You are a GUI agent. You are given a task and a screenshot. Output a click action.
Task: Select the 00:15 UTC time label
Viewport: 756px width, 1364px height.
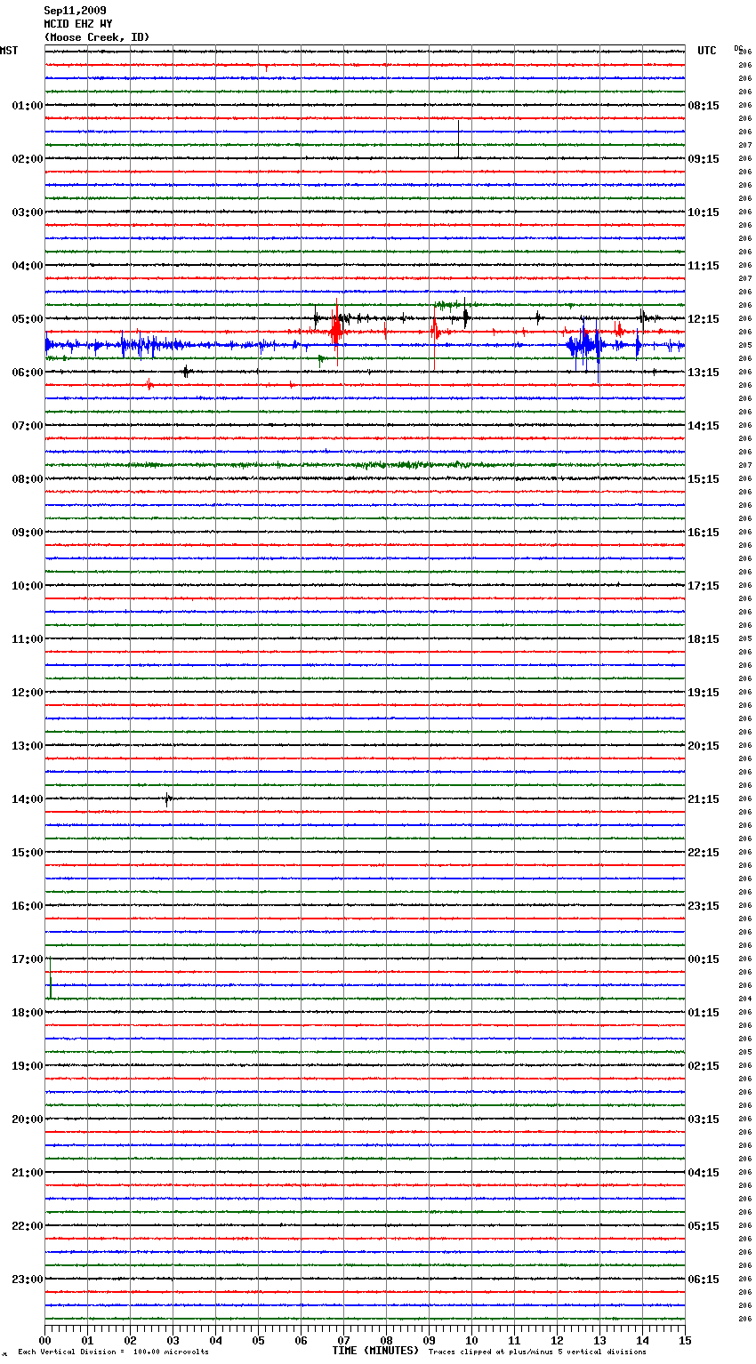coord(704,959)
